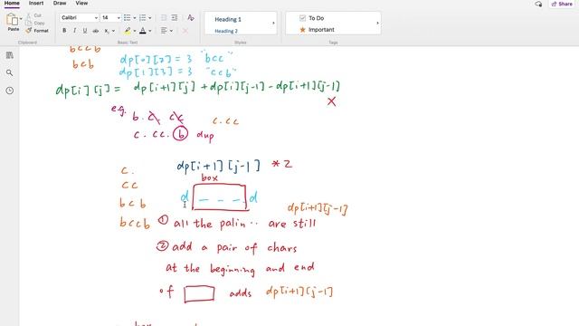Open the notebook search

(x=10, y=72)
